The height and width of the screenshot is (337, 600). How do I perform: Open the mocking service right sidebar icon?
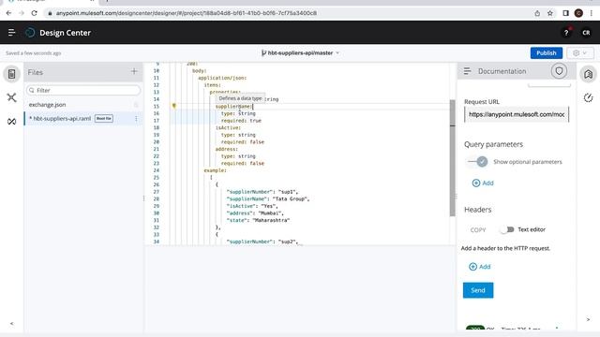click(x=588, y=97)
